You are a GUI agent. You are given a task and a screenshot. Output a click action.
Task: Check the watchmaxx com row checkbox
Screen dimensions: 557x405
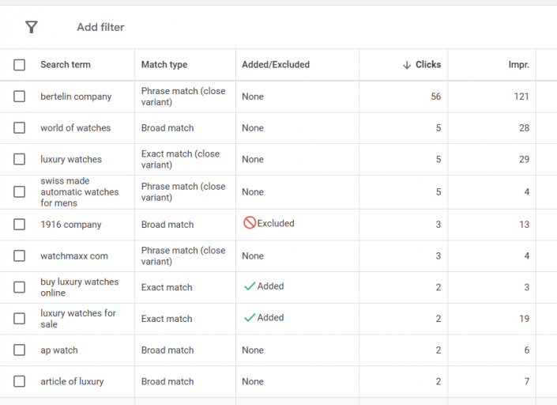pyautogui.click(x=20, y=256)
